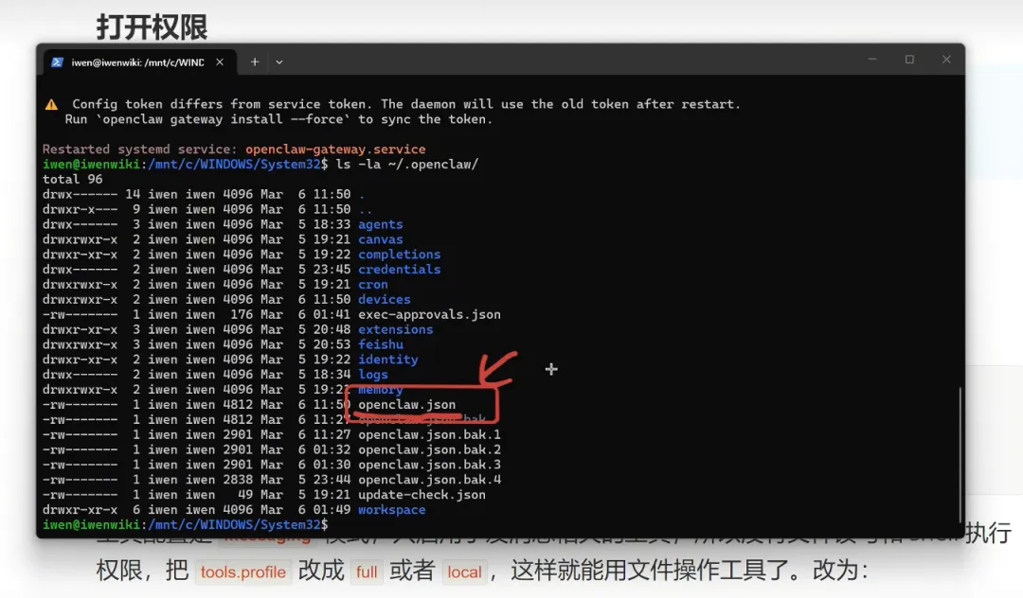This screenshot has height=598, width=1023.
Task: Select the iwen@iwenwiki: /mnt/c/WIND tab
Action: click(x=137, y=62)
